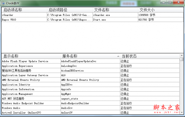Select Windows Audio Endpoint Builder row
185x117 pixels.
tap(90, 103)
